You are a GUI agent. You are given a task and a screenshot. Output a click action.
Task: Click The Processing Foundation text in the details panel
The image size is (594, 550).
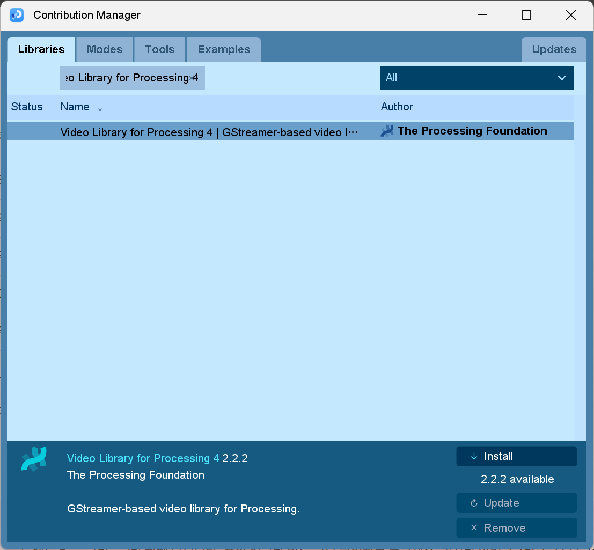coord(136,474)
